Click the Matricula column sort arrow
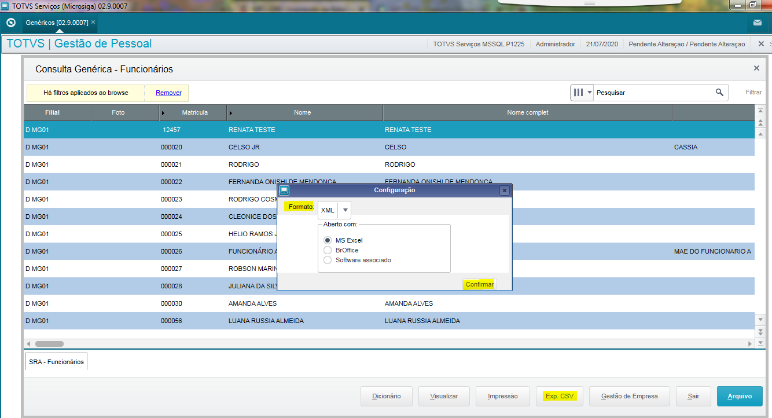The height and width of the screenshot is (418, 772). point(163,113)
